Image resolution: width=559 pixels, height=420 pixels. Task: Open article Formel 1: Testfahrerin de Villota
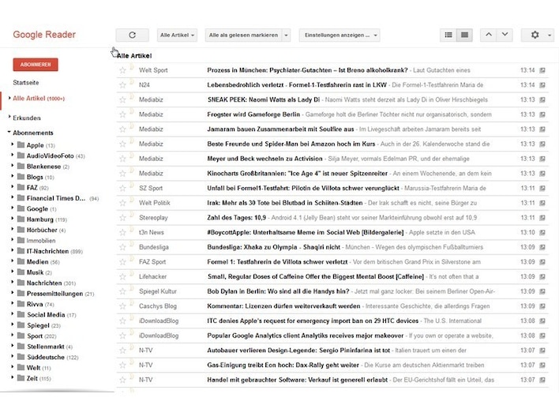click(277, 262)
